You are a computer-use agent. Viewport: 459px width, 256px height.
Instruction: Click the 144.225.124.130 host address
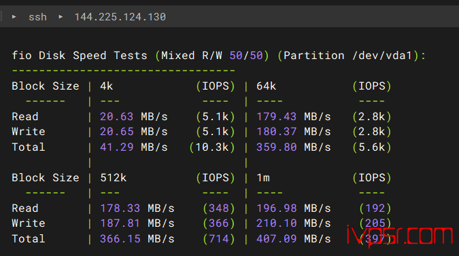coord(120,17)
